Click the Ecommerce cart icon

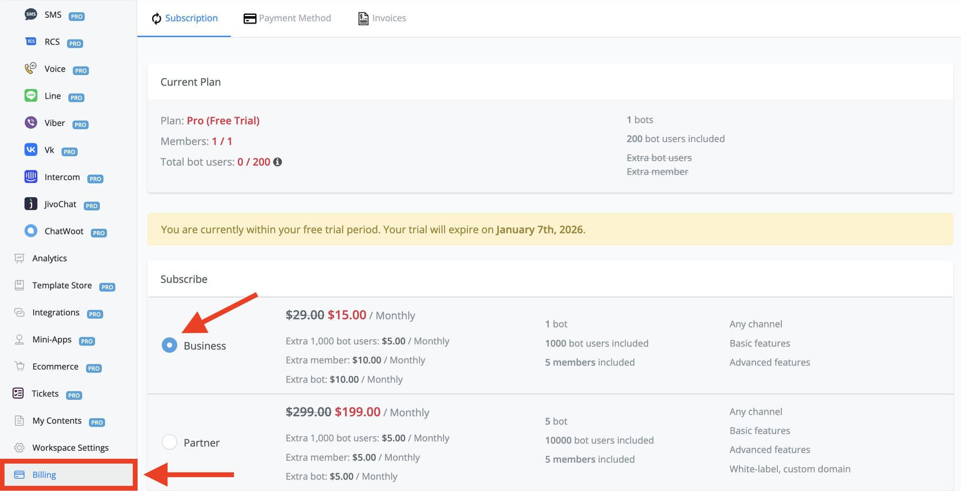[x=19, y=366]
